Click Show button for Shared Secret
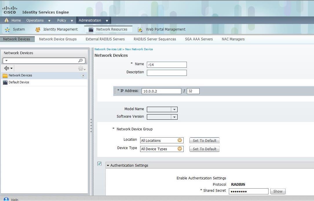The image size is (314, 201). tap(278, 191)
